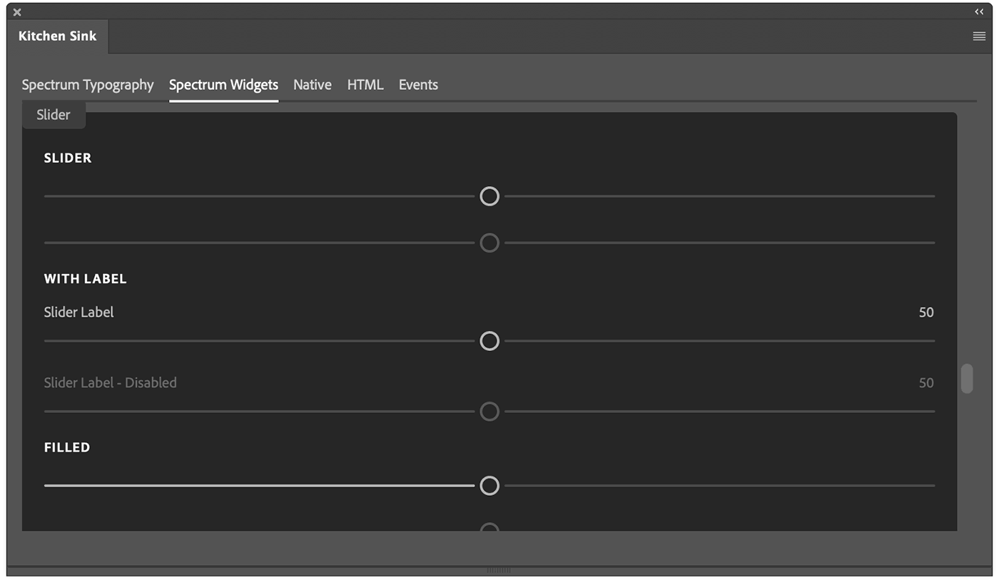The height and width of the screenshot is (585, 999).
Task: Switch to the Spectrum Typography tab
Action: 88,85
